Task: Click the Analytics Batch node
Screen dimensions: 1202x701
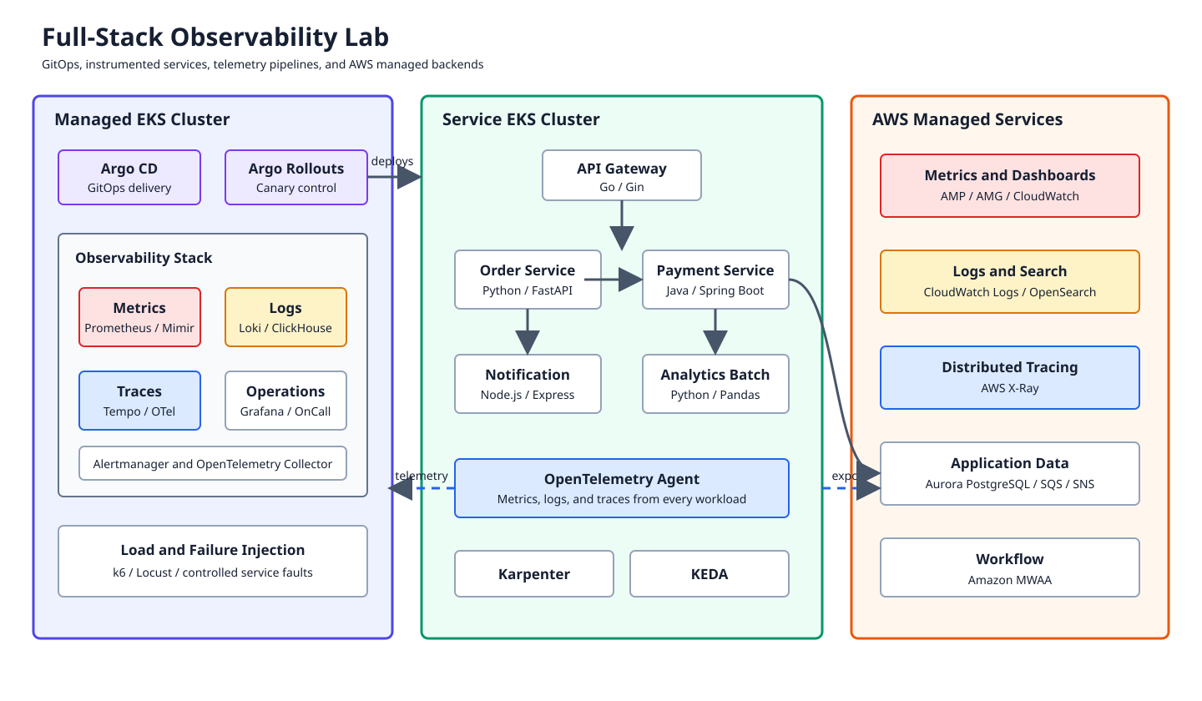Action: click(715, 384)
